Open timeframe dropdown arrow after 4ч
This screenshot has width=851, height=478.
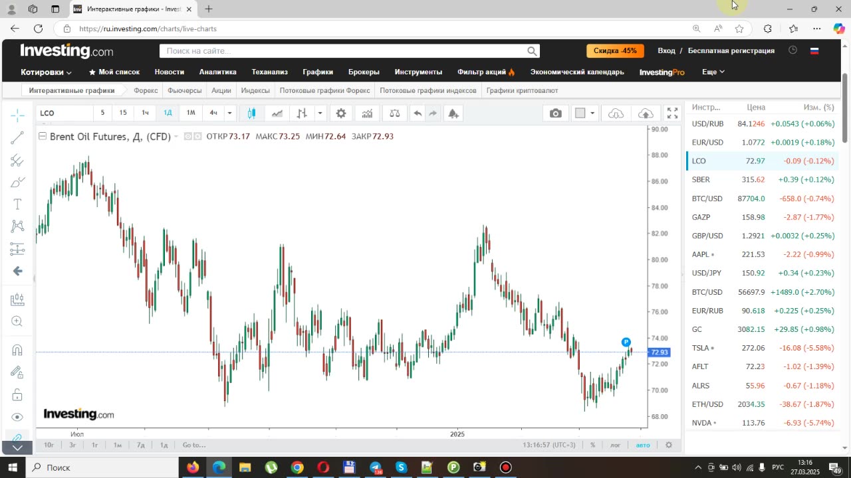(x=229, y=113)
